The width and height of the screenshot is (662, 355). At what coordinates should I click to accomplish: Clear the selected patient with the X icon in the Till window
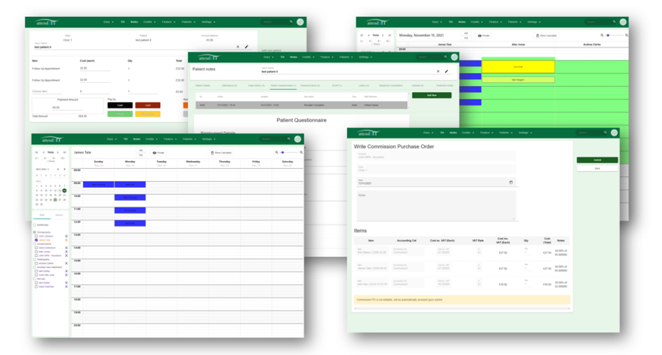point(238,47)
